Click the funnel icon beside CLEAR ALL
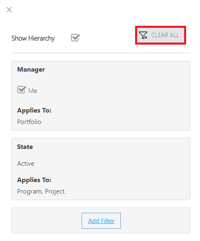Screen dimensions: 200x241 (x=143, y=35)
